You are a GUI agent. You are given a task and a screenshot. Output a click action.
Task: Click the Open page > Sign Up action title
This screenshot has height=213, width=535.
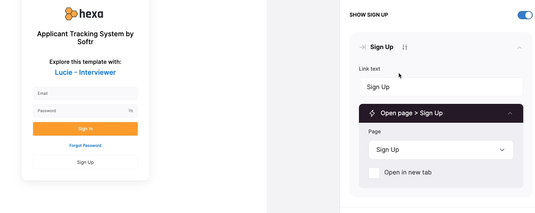tap(411, 113)
